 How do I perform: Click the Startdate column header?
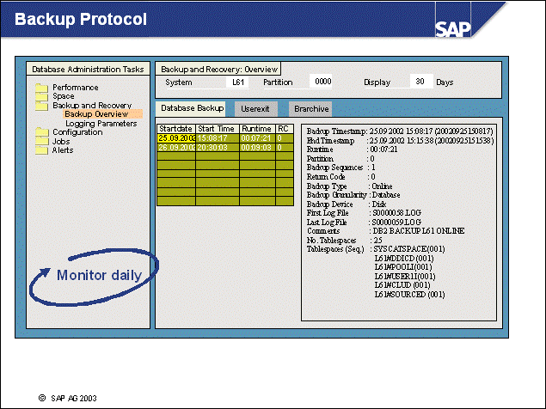pyautogui.click(x=176, y=129)
